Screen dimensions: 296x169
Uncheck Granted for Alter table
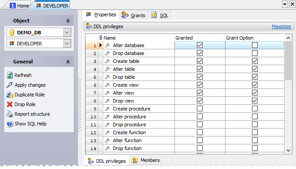coord(200,69)
